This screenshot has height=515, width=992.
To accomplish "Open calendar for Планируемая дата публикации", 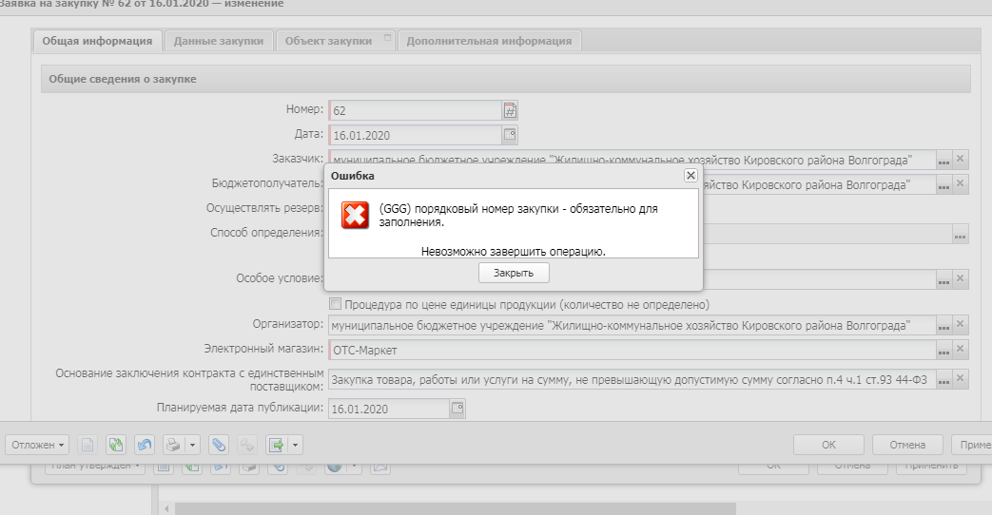I will click(x=457, y=409).
